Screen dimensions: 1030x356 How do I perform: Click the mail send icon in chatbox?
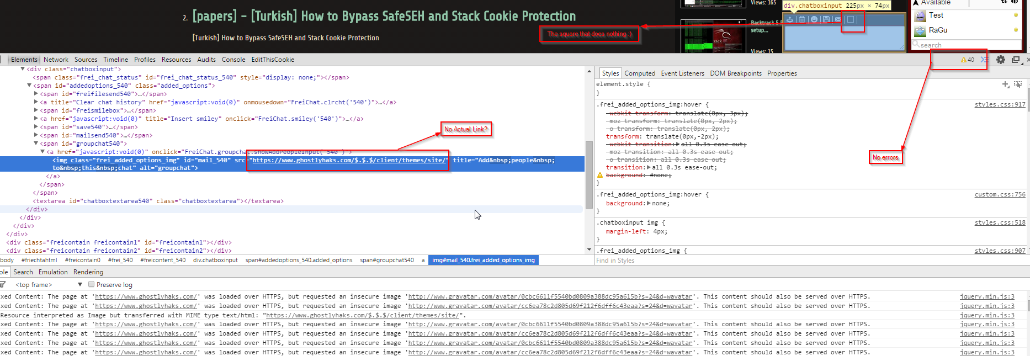838,19
